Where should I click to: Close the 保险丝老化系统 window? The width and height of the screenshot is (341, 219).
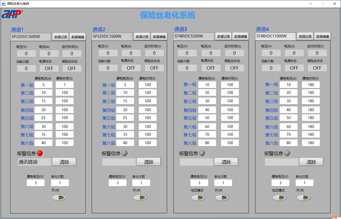[x=335, y=4]
